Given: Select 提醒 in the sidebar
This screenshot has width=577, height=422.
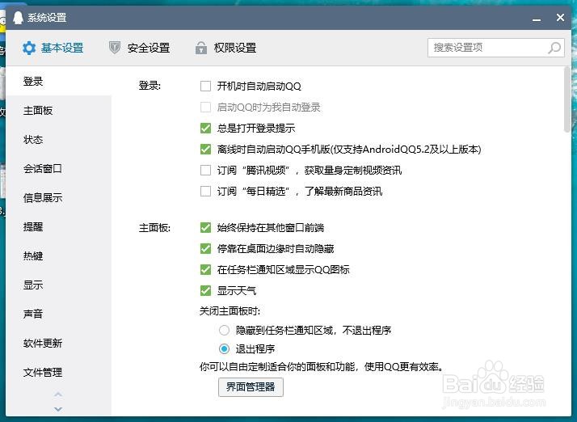Looking at the screenshot, I should (x=59, y=226).
